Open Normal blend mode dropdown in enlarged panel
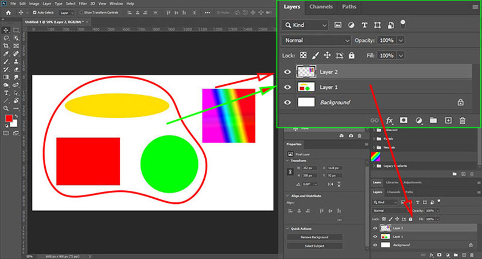The image size is (482, 259). pos(316,40)
